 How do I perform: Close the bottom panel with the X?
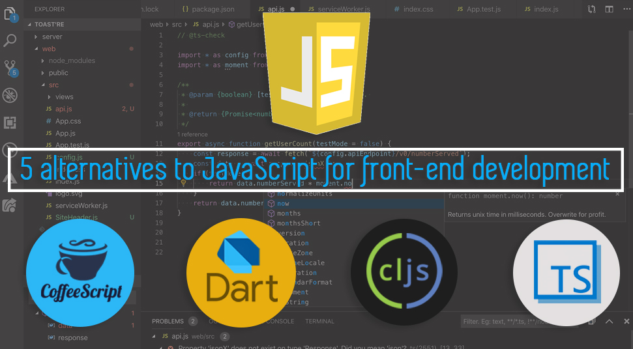[x=626, y=321]
